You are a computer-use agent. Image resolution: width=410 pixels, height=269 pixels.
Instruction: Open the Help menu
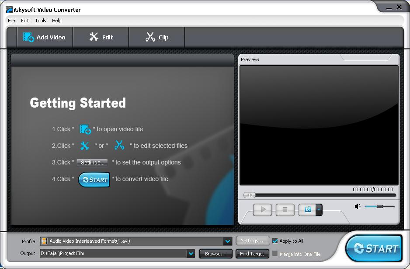(x=56, y=21)
